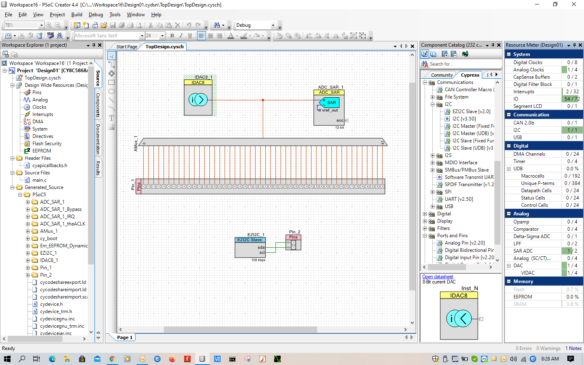Toggle Italic text formatting
This screenshot has width=584, height=365.
pos(181,36)
